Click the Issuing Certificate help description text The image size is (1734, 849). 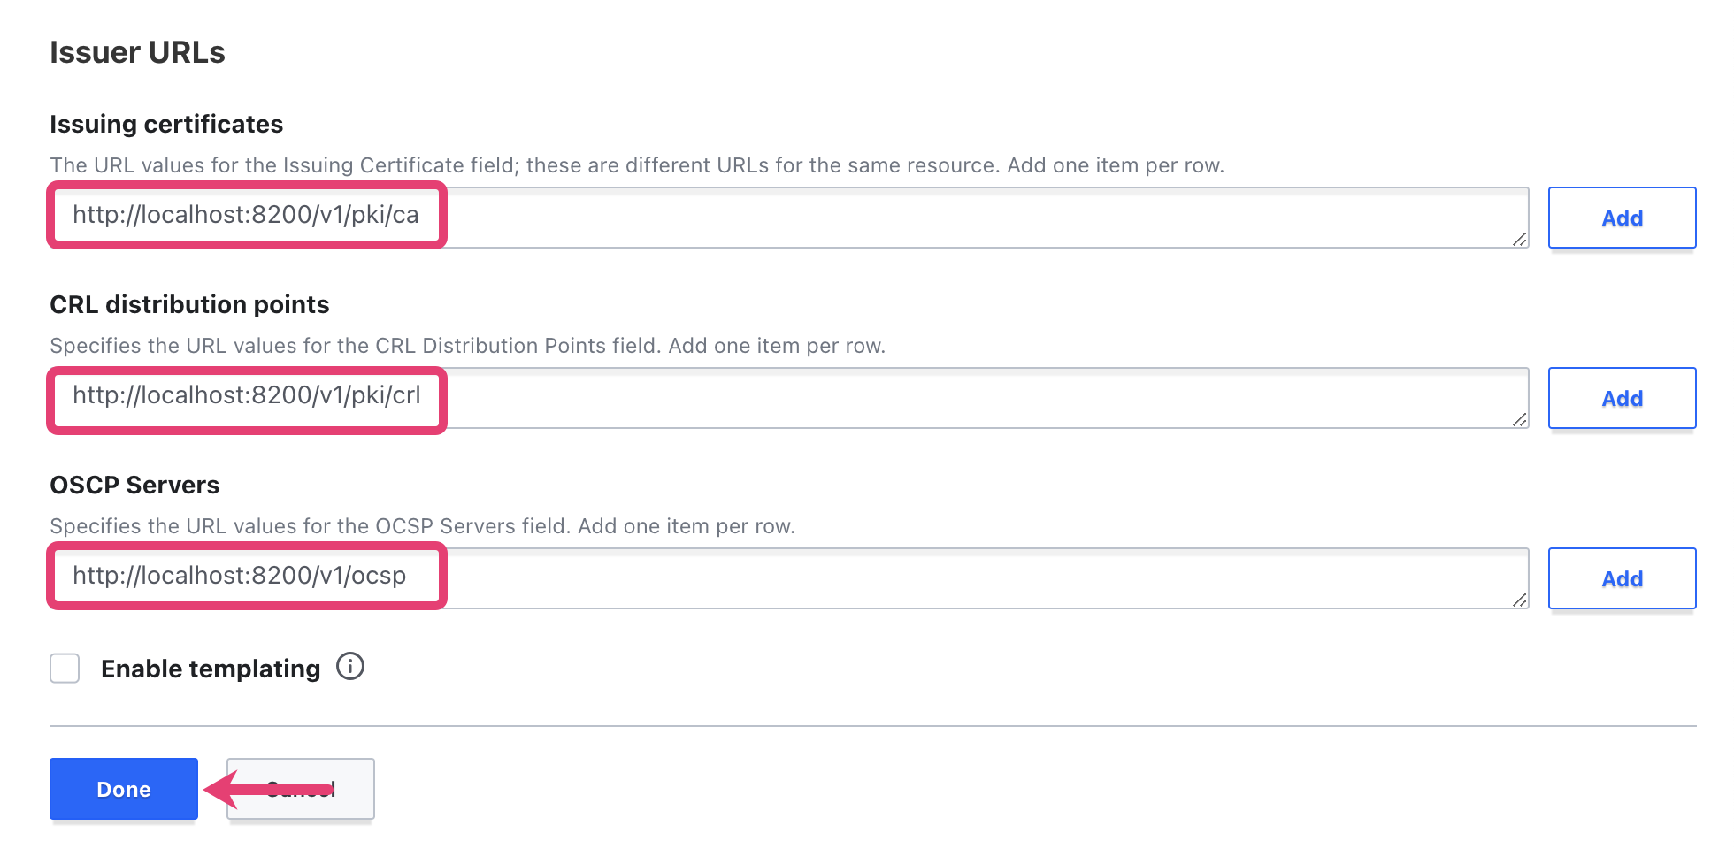pyautogui.click(x=637, y=165)
